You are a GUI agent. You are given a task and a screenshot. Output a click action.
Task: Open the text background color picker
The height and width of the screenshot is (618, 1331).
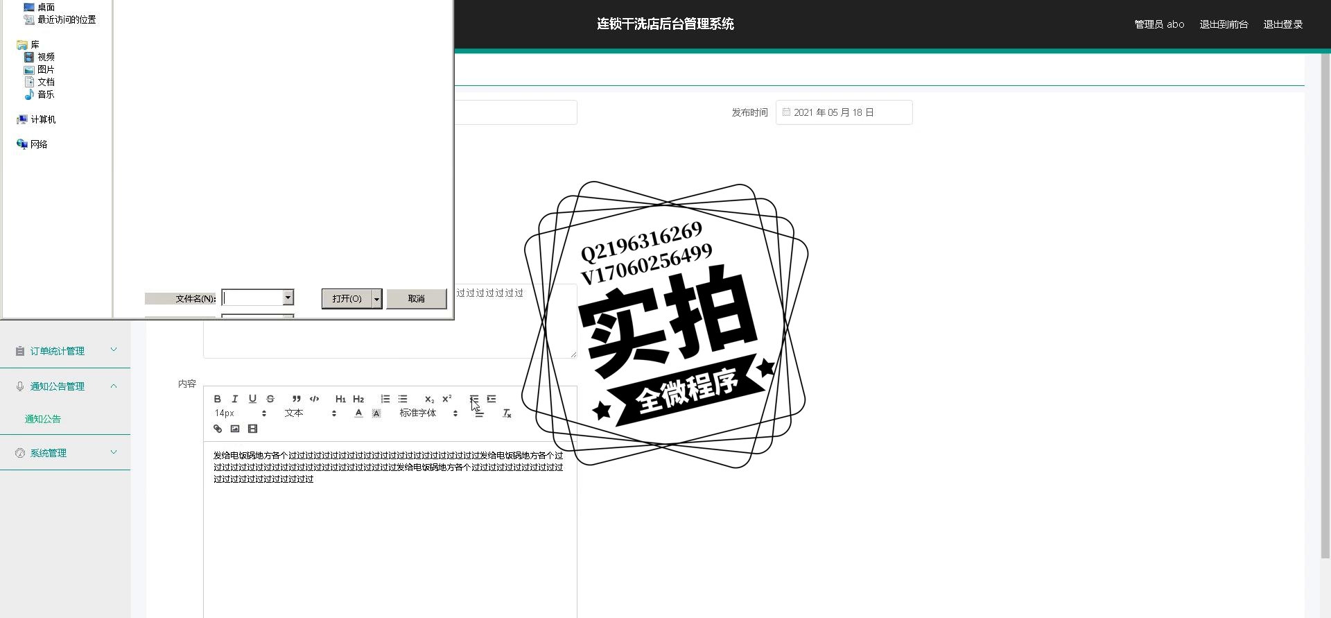(x=376, y=413)
